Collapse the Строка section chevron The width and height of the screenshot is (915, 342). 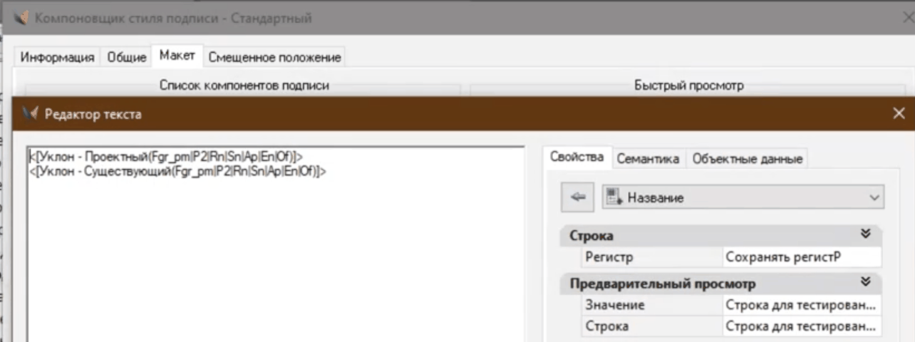tap(866, 235)
